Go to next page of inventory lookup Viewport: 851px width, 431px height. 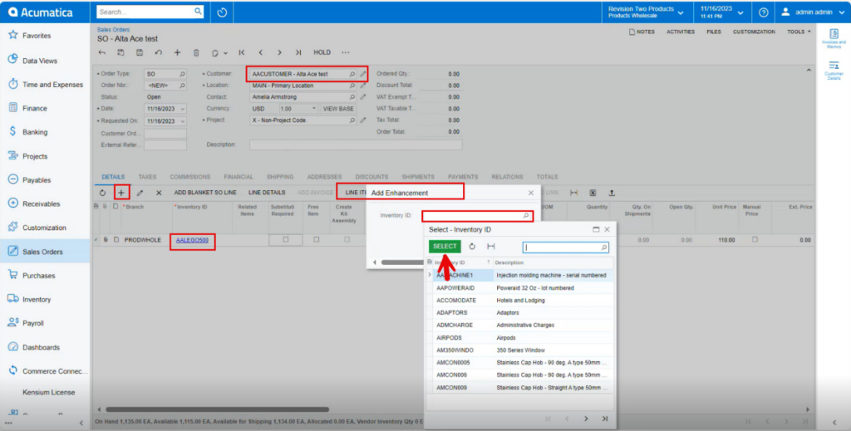tap(586, 419)
